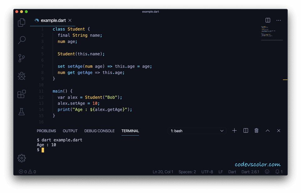301x193 pixels.
Task: Change encoding by clicking UTF-8
Action: [207, 172]
